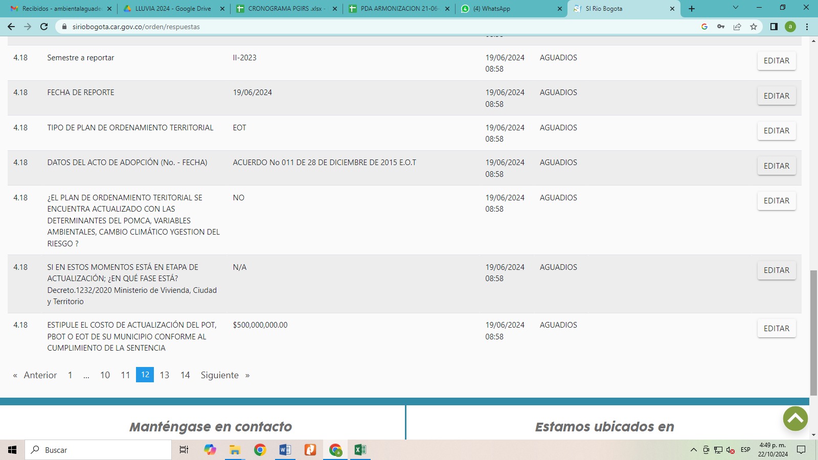818x460 pixels.
Task: Bookmark this page with the star icon
Action: 754,27
